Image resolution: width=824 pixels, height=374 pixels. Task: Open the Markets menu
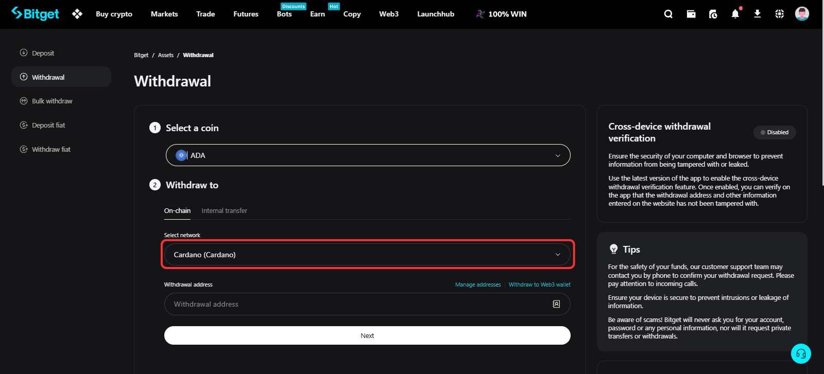164,14
